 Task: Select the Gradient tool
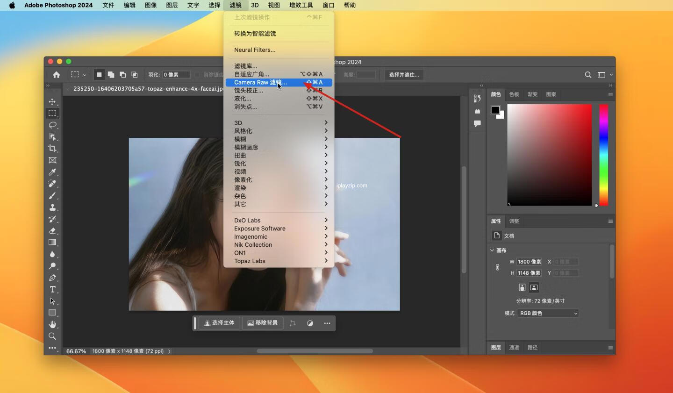click(x=52, y=243)
